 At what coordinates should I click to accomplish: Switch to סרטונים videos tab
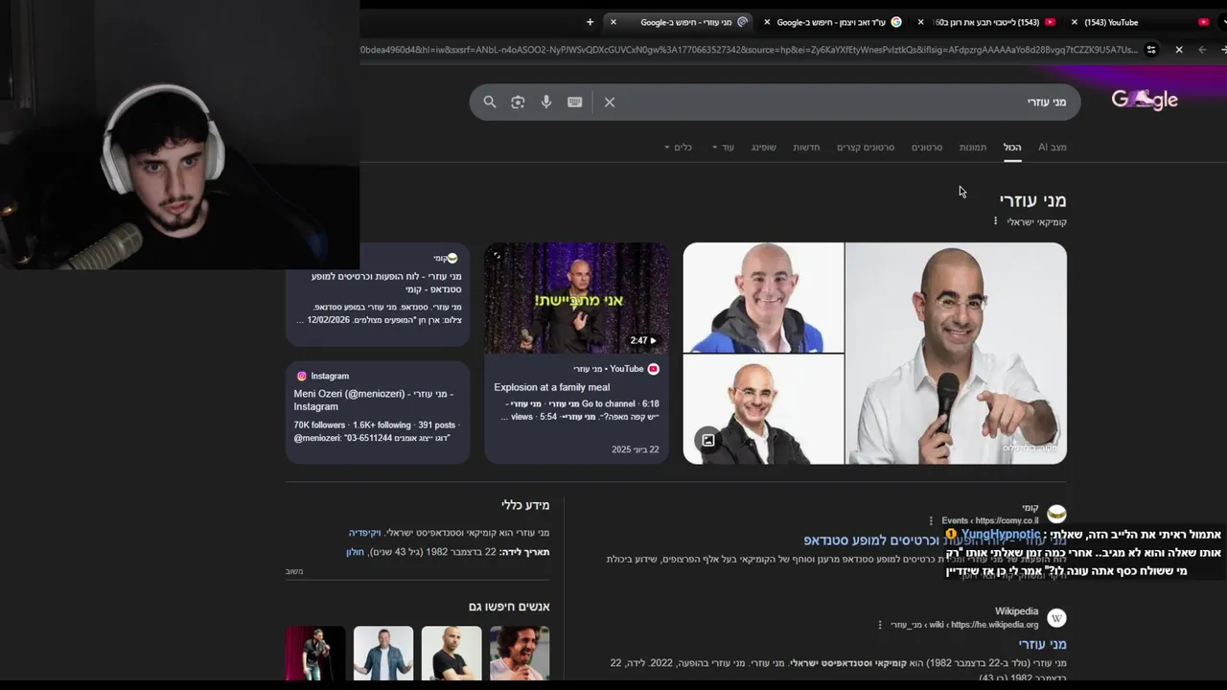[x=927, y=147]
